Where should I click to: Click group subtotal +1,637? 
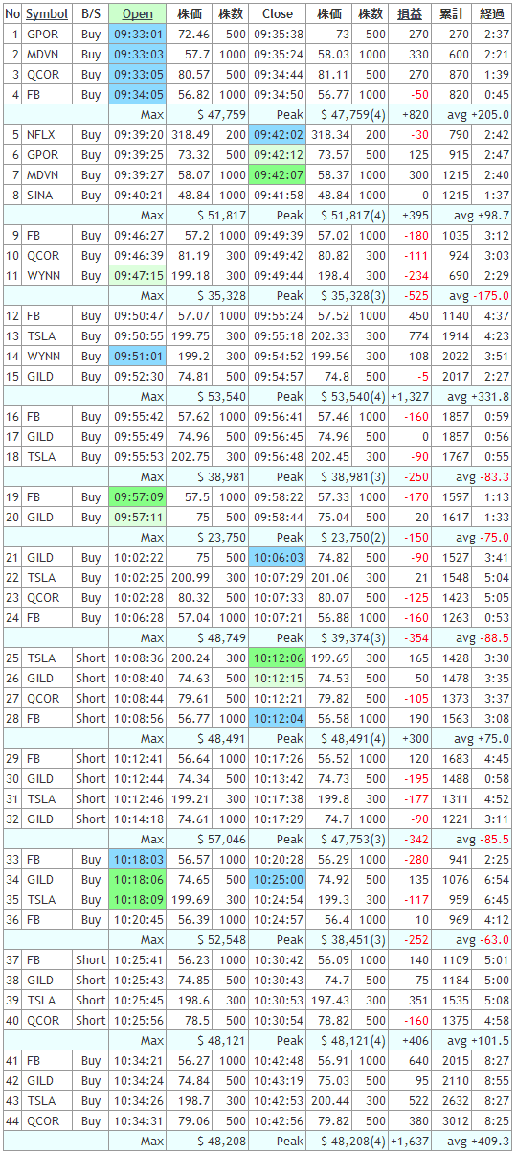click(410, 1142)
